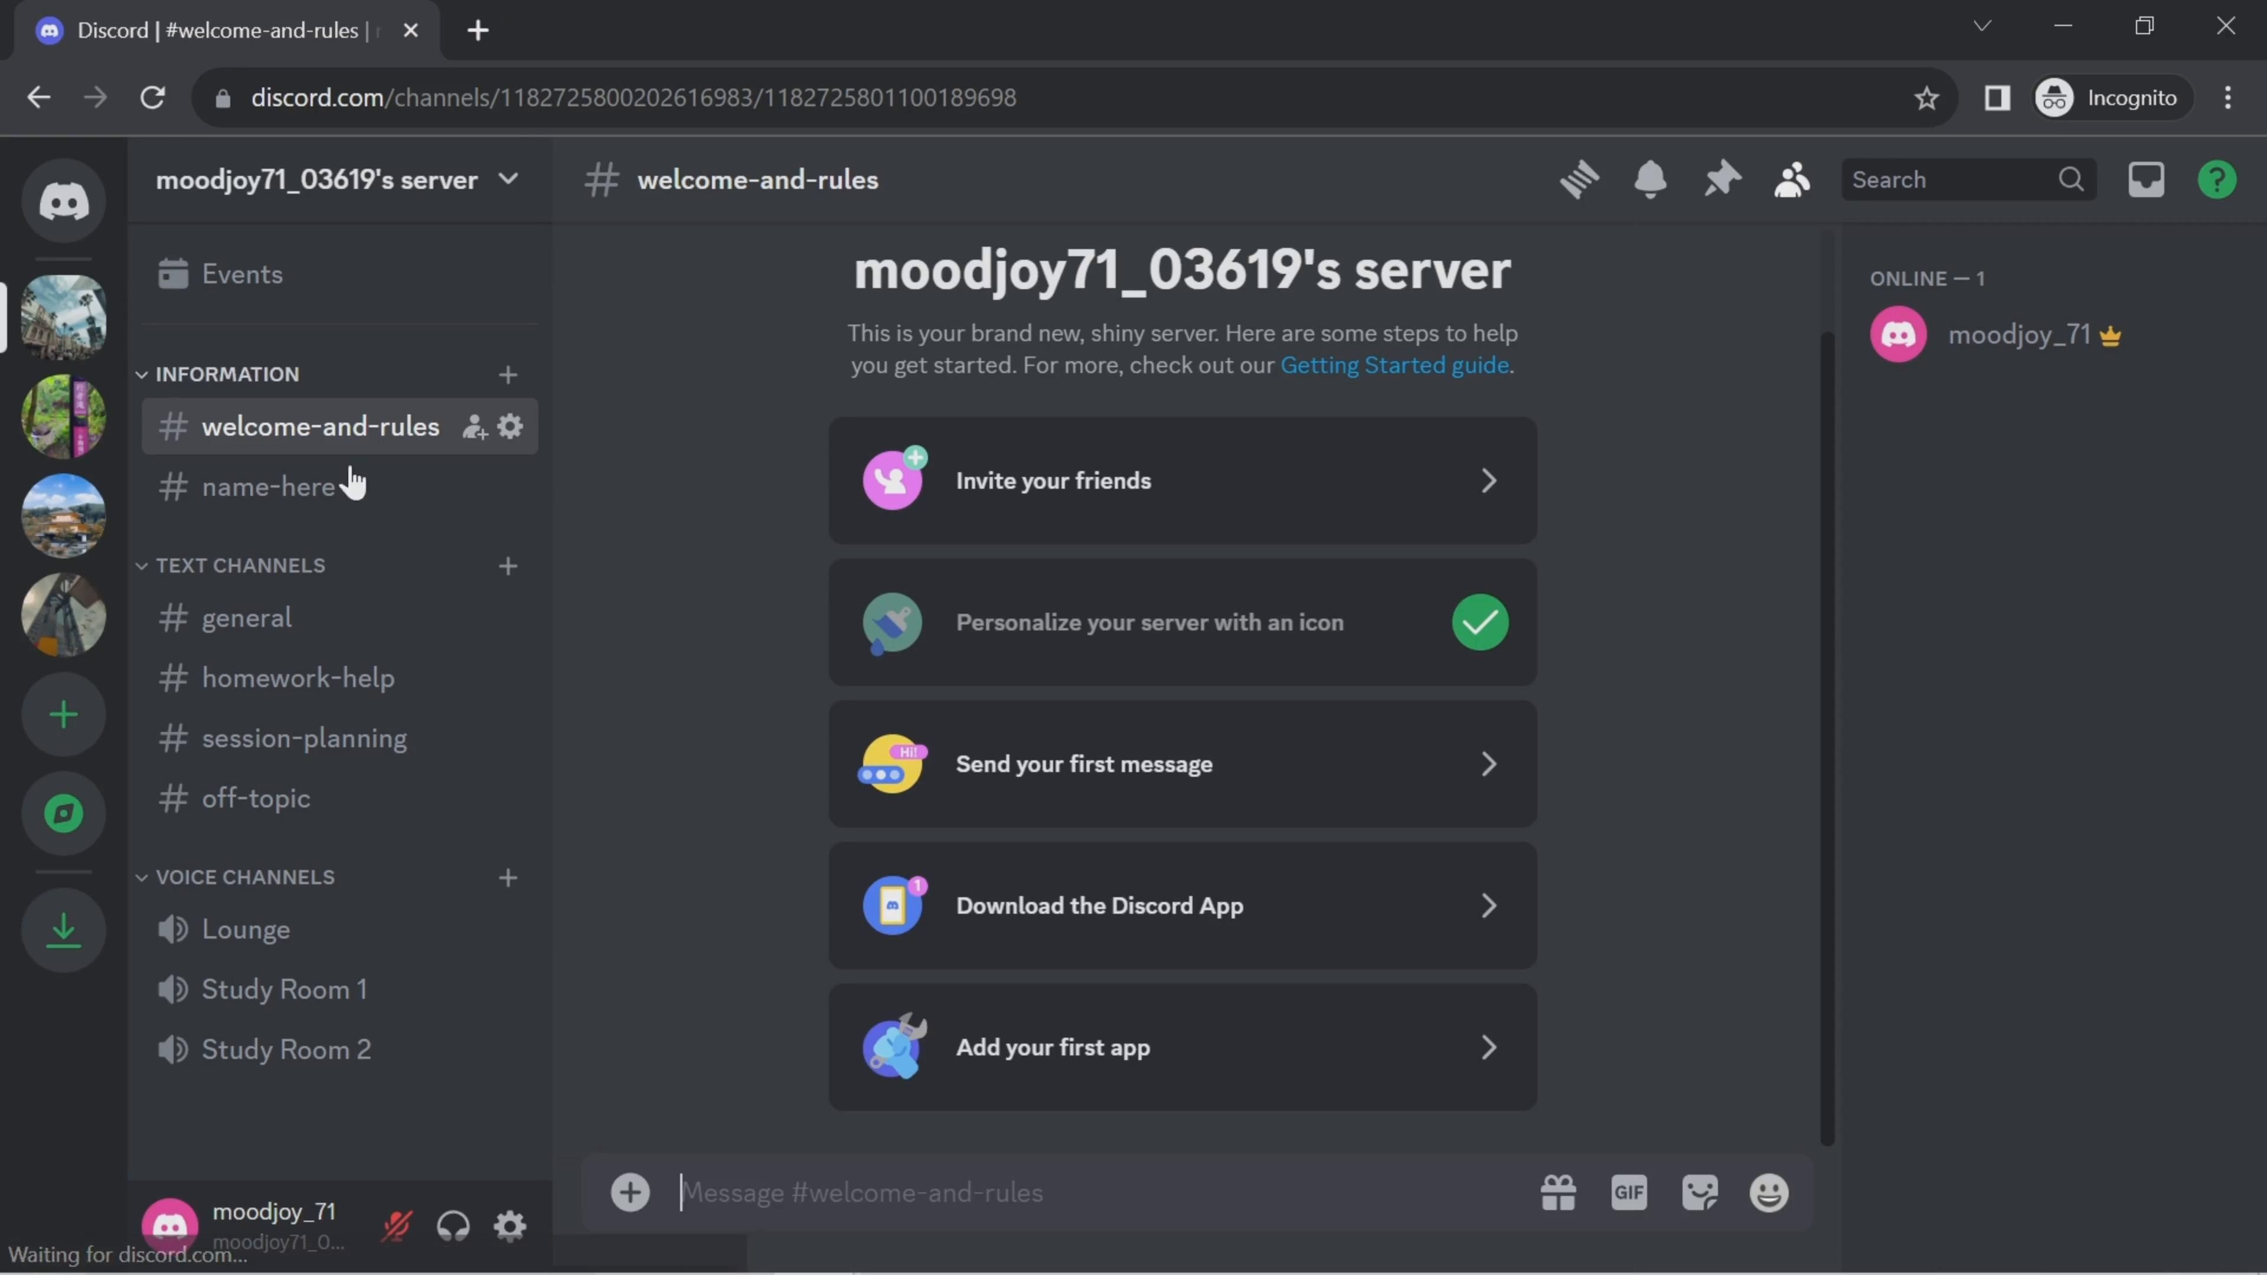Open the sticker picker icon

(1700, 1193)
